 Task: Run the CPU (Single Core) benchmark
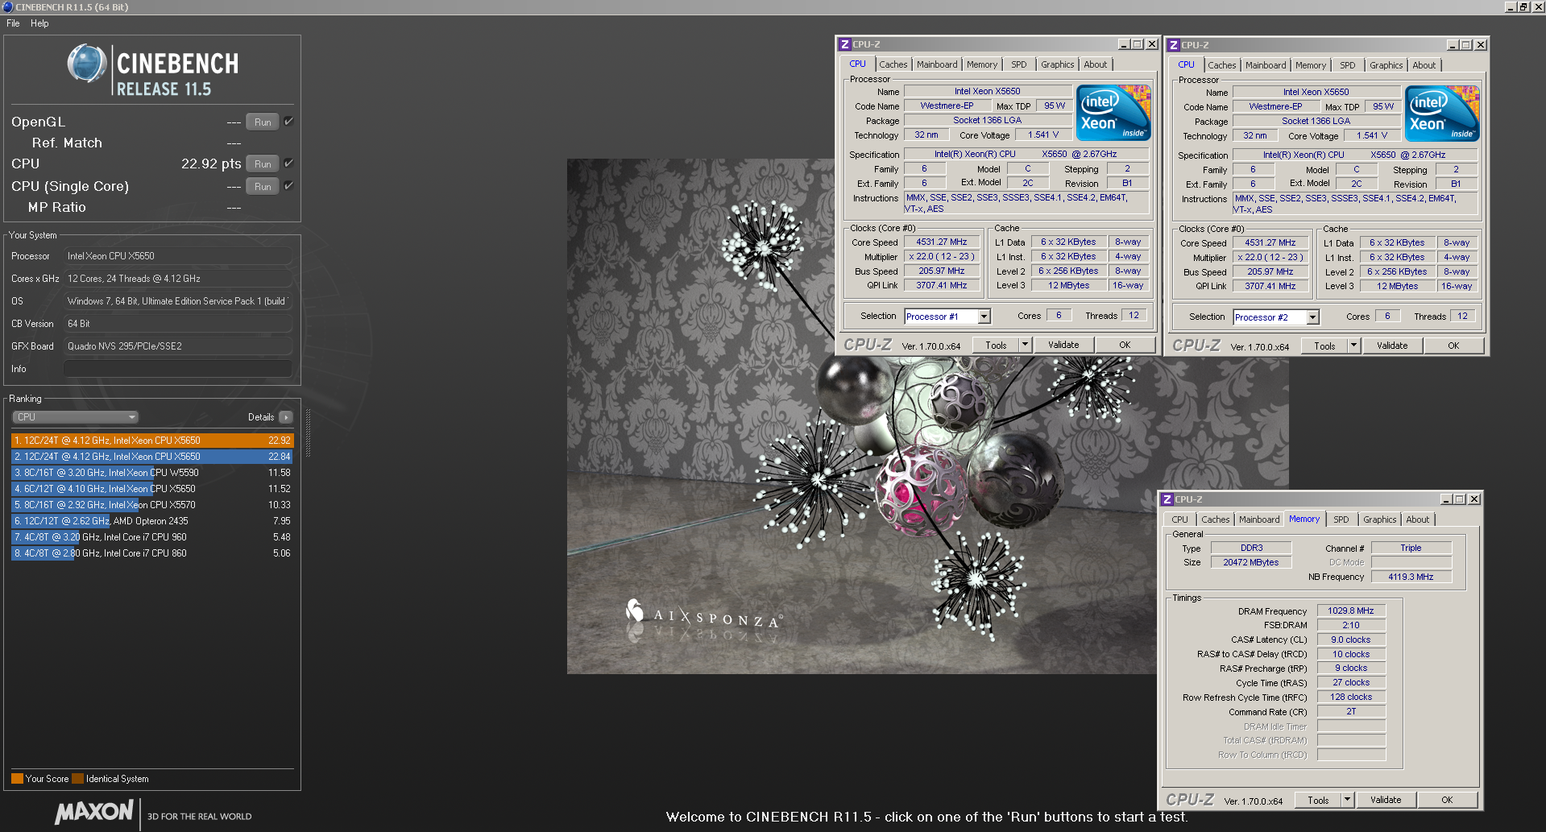(x=263, y=187)
